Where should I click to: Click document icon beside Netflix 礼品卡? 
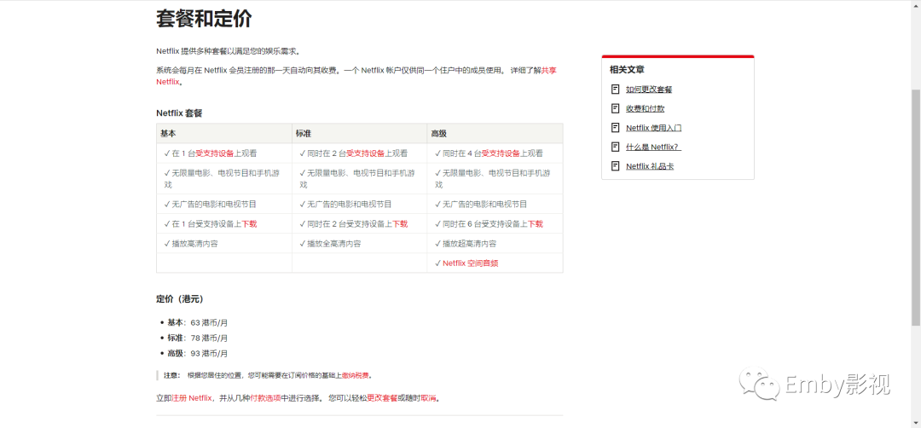coord(615,166)
